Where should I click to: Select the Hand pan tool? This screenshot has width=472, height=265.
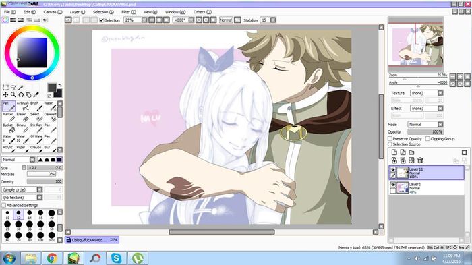[28, 95]
